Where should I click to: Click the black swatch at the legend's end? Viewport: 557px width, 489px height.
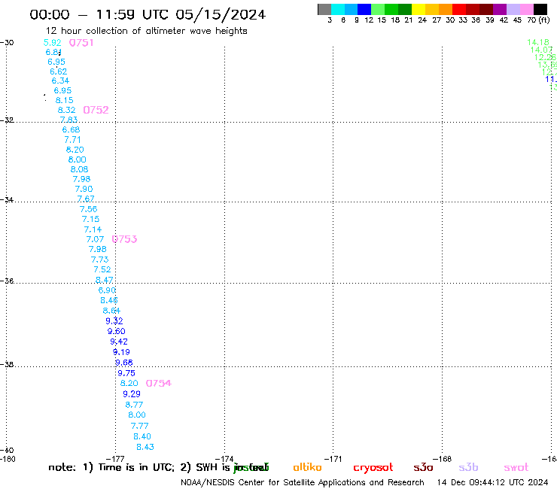pos(540,9)
